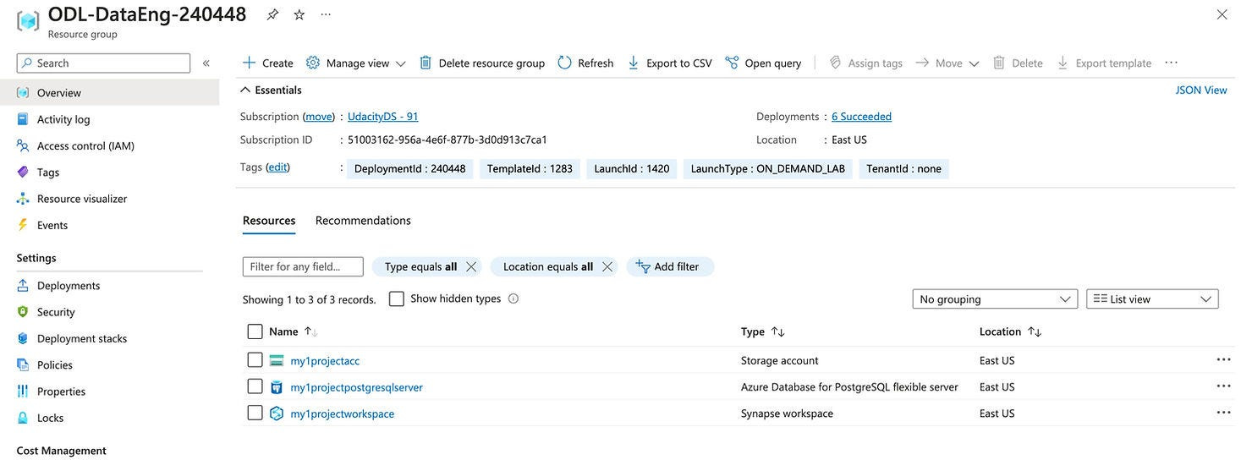Click the Properties bars icon

[x=23, y=392]
